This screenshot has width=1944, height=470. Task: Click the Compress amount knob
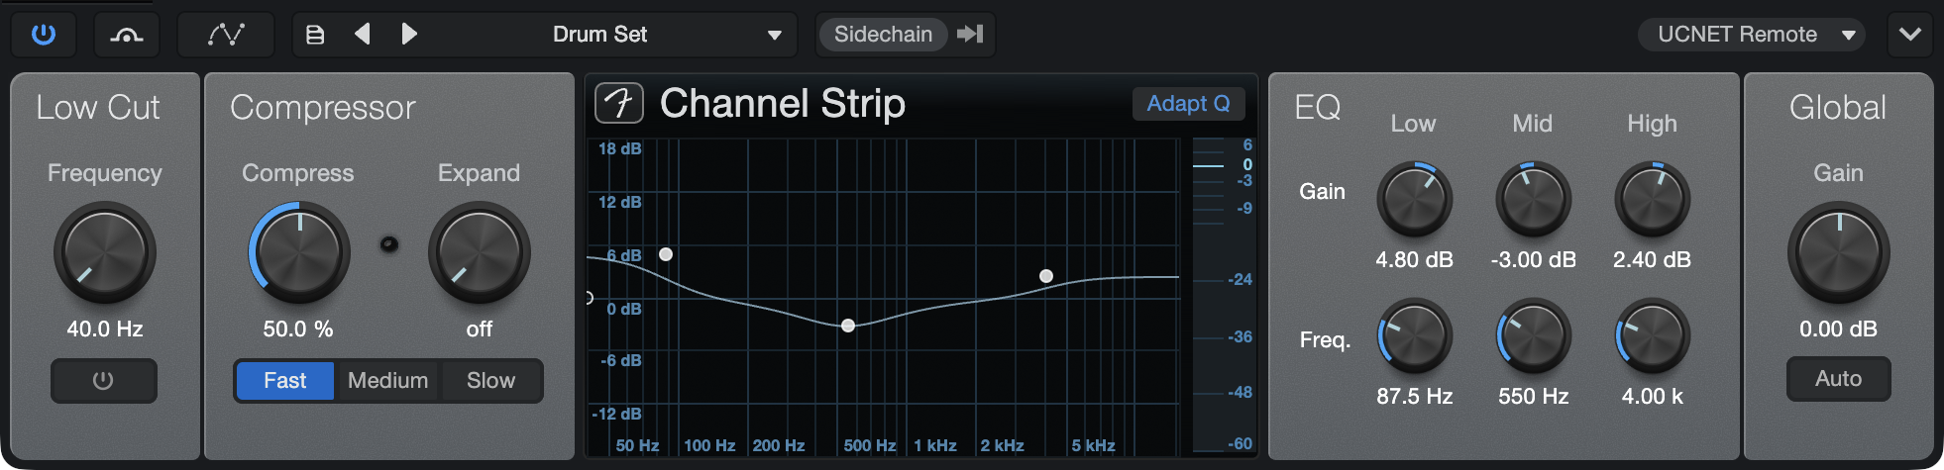click(299, 252)
